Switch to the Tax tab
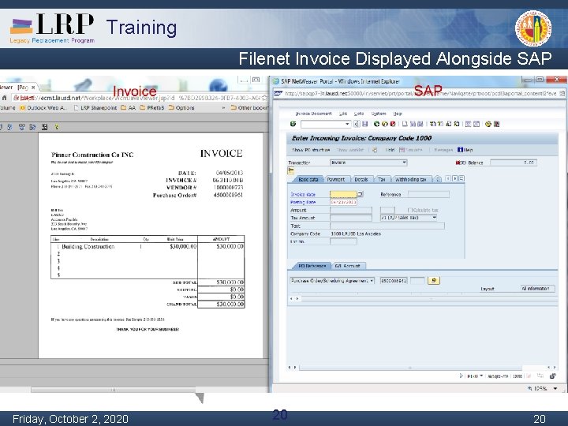This screenshot has width=568, height=426. click(382, 179)
